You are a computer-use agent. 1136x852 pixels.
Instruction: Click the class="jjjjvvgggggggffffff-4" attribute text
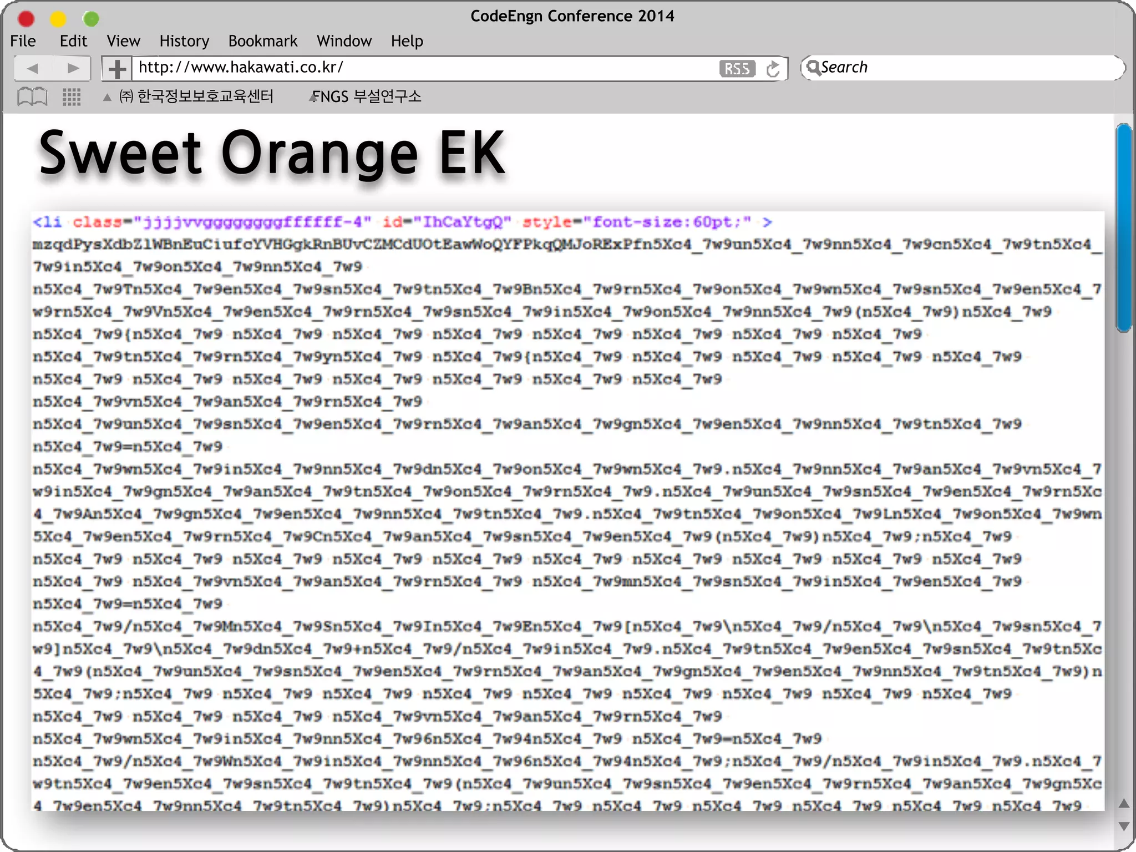pos(222,222)
